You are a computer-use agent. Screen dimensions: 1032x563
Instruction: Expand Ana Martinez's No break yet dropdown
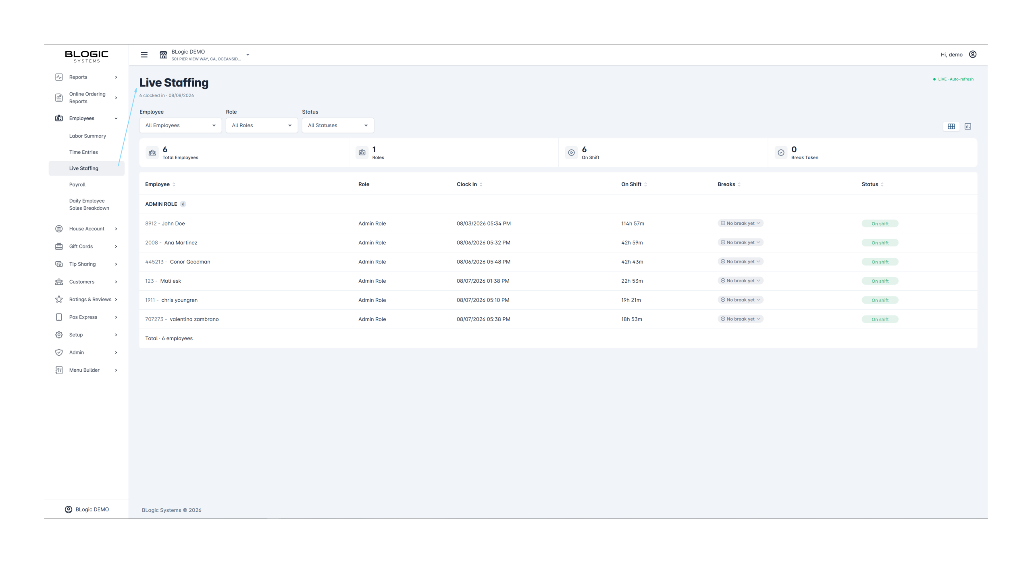pos(740,242)
